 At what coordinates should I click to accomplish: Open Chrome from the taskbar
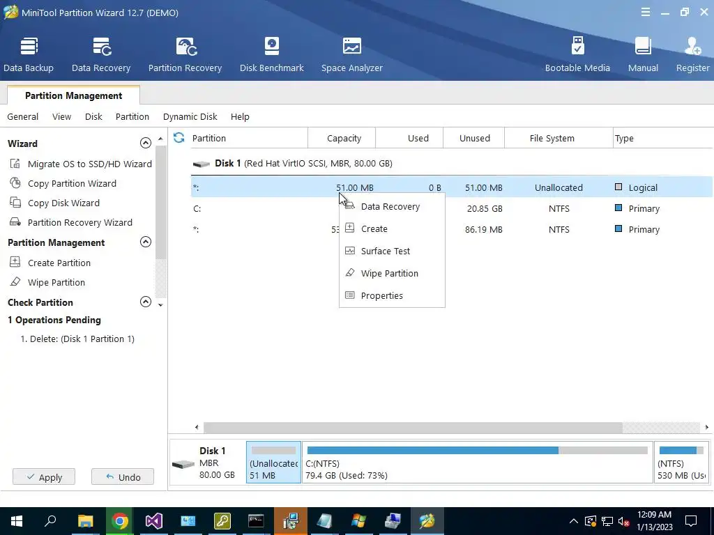120,521
